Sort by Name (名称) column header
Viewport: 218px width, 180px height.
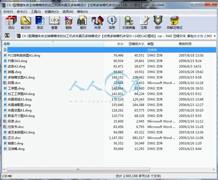pyautogui.click(x=53, y=44)
